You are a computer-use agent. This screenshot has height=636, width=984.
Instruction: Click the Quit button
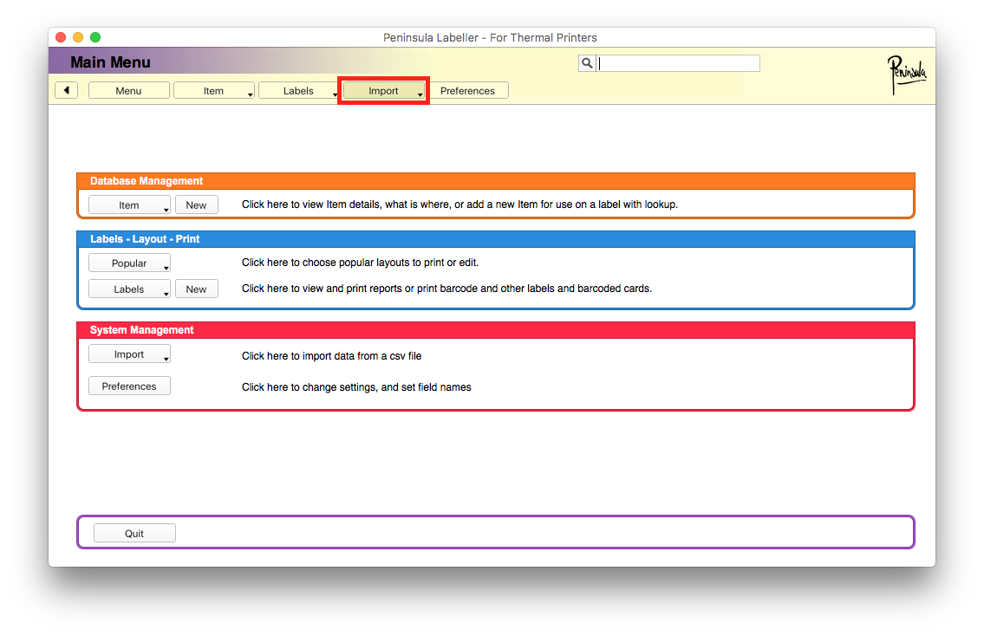(x=134, y=533)
